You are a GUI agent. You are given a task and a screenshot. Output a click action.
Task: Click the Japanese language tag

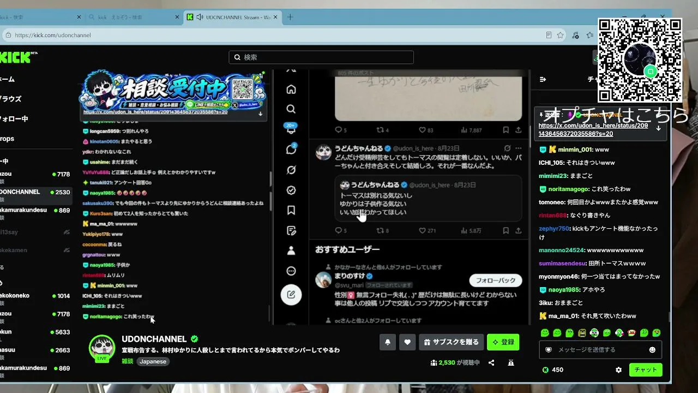(x=153, y=361)
